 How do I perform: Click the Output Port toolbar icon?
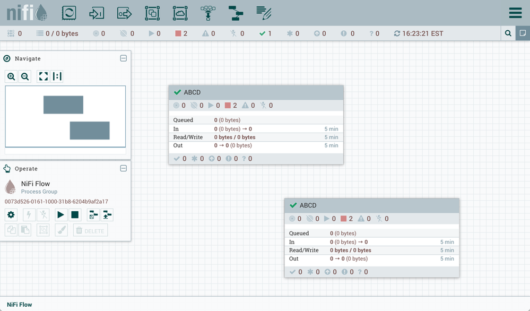(x=124, y=13)
